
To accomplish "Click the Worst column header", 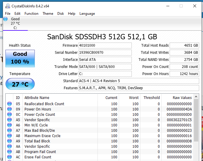I will 129,97.
